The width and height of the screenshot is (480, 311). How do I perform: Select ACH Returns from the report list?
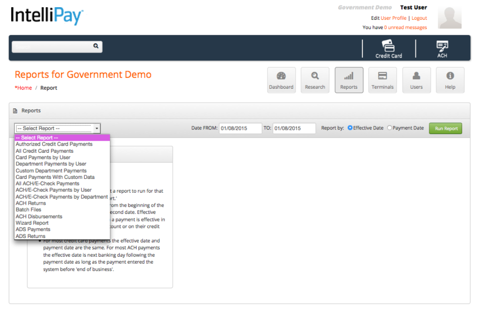(x=31, y=203)
